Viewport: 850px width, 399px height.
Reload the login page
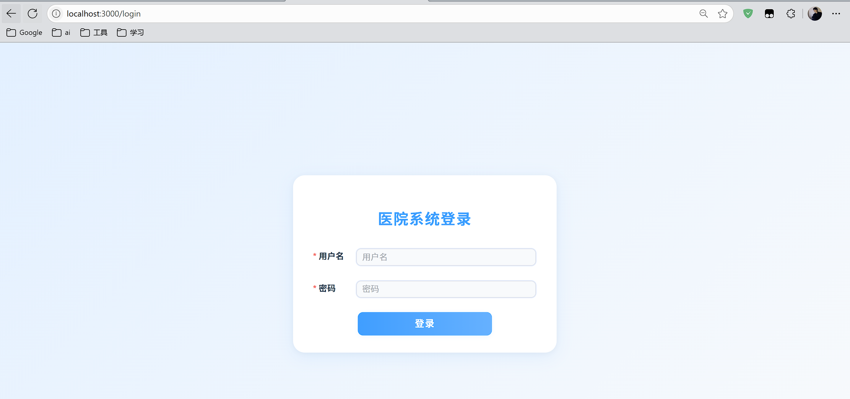point(32,14)
